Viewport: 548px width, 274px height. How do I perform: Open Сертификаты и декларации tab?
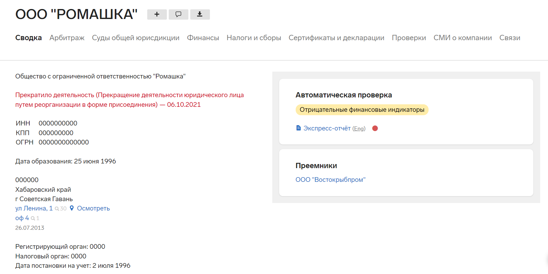pos(336,38)
